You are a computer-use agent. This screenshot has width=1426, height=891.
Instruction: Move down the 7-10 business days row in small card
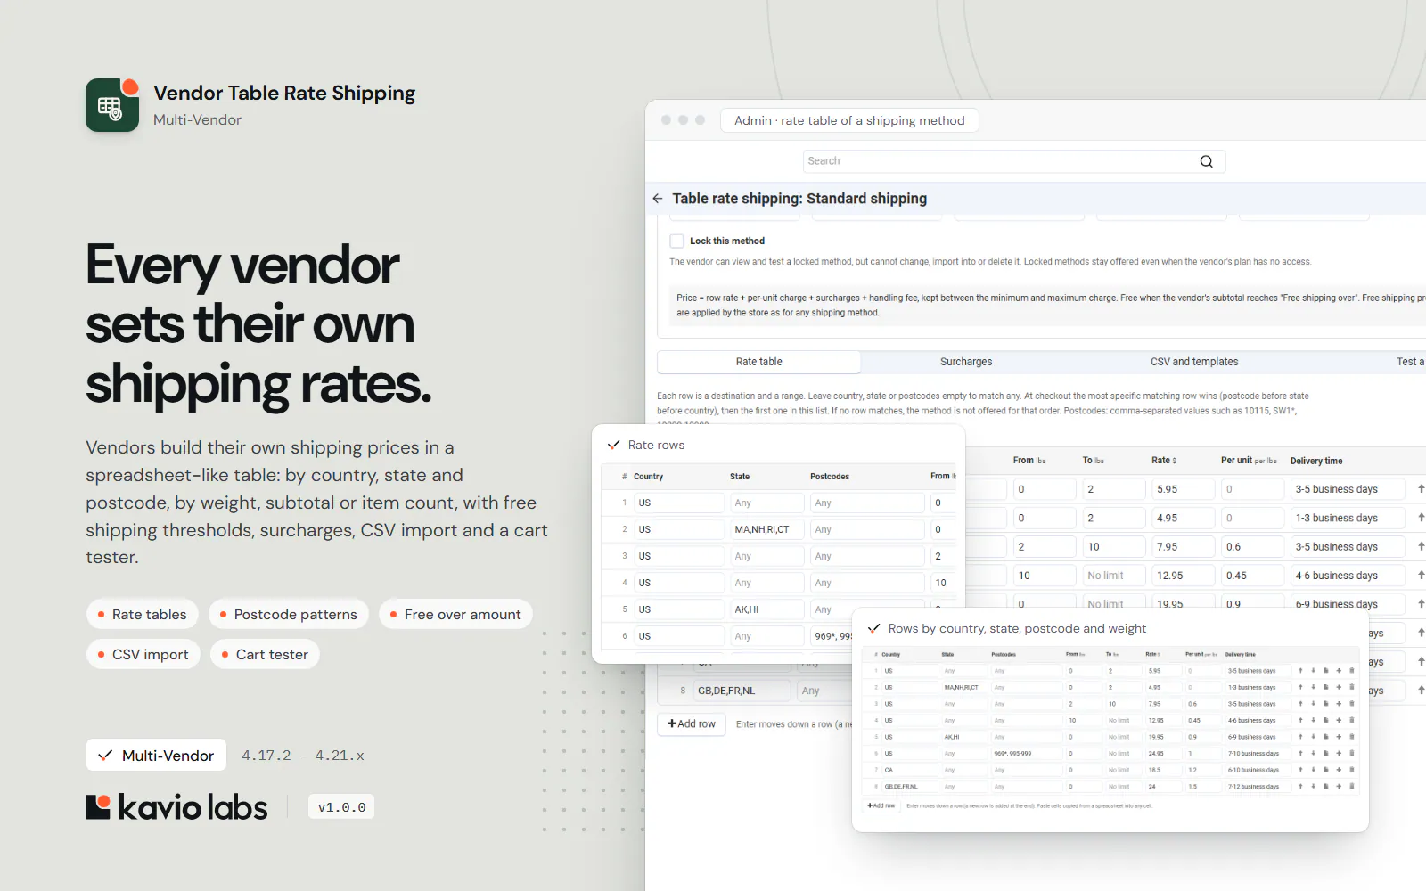[x=1313, y=753]
